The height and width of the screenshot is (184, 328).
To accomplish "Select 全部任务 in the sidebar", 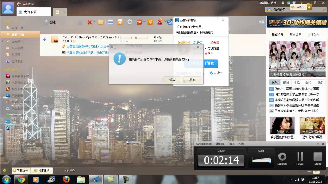I will 17,28.
